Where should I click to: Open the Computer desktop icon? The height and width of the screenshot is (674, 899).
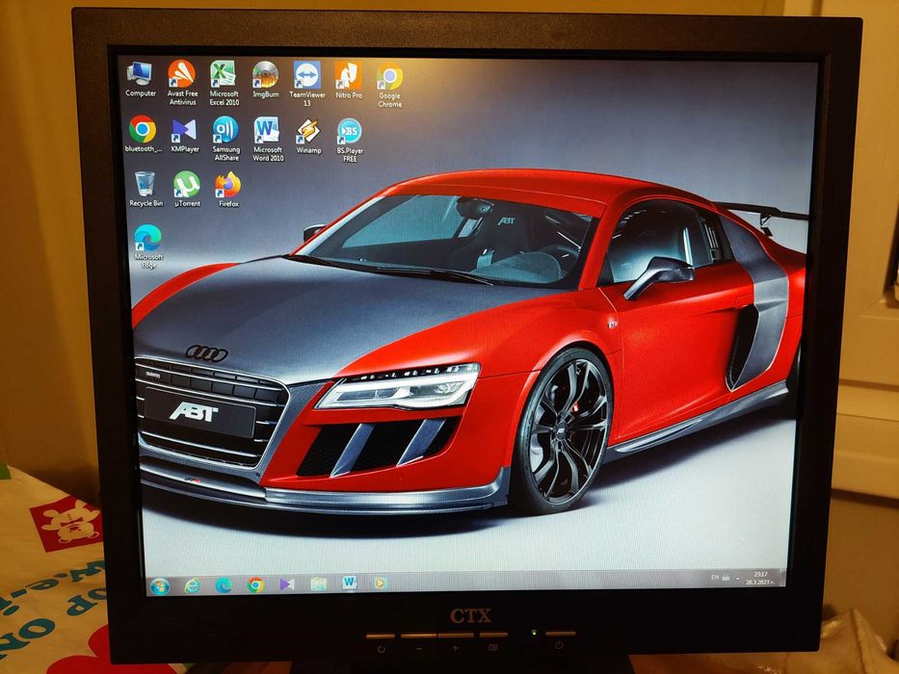tap(140, 76)
